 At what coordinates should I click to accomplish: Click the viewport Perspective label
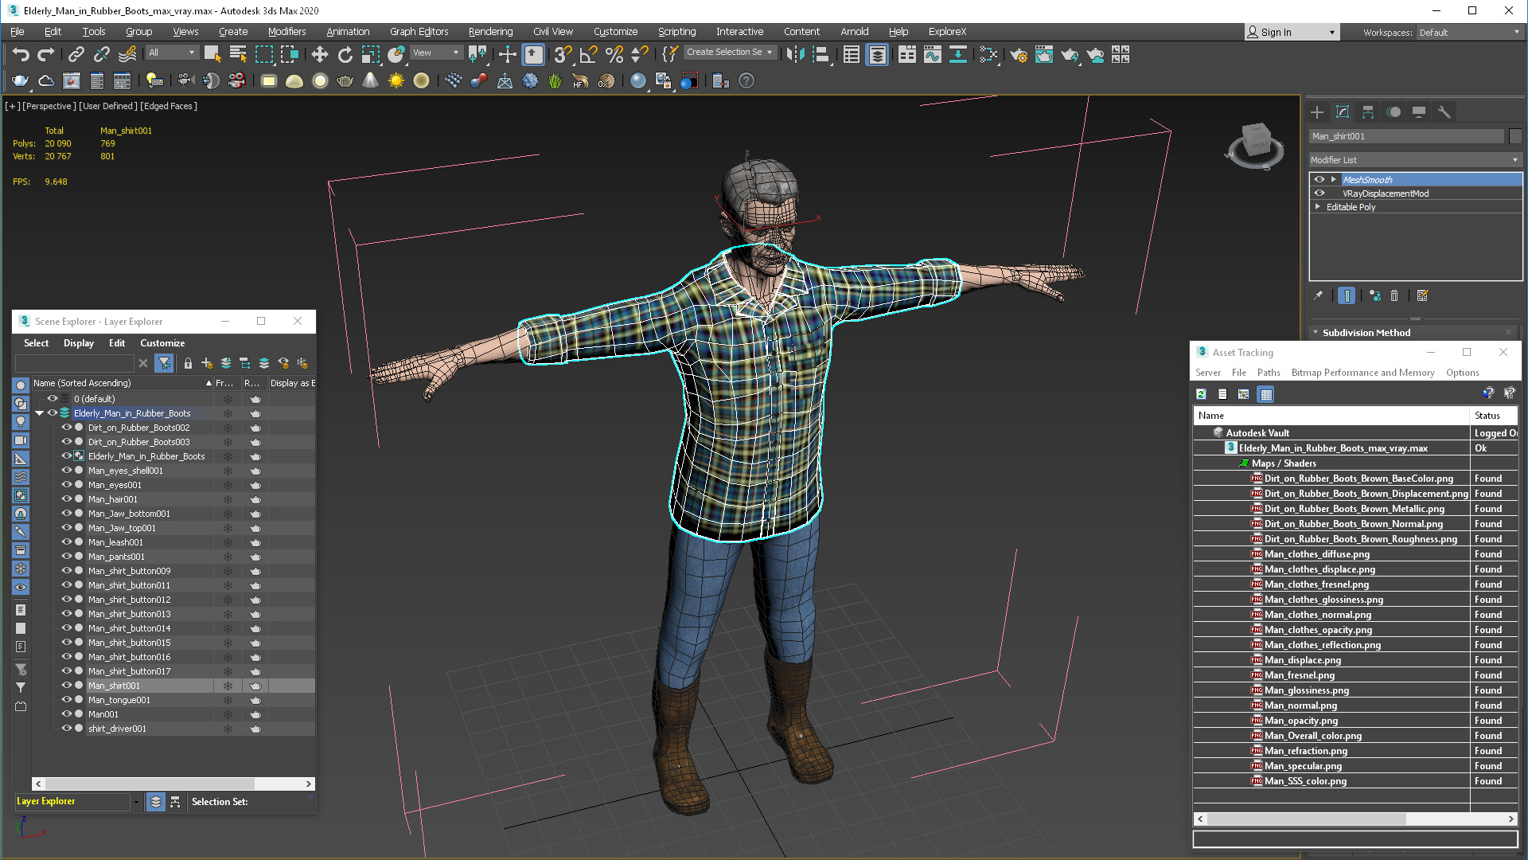(49, 106)
